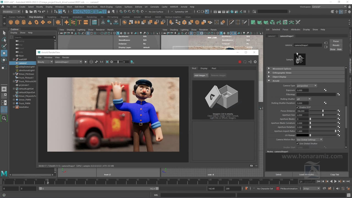Click the SVG import shelf icon
The image size is (352, 198).
86,22
